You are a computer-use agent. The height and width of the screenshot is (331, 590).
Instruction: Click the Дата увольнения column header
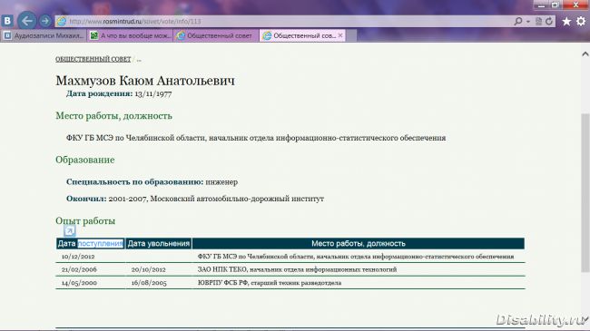point(159,243)
